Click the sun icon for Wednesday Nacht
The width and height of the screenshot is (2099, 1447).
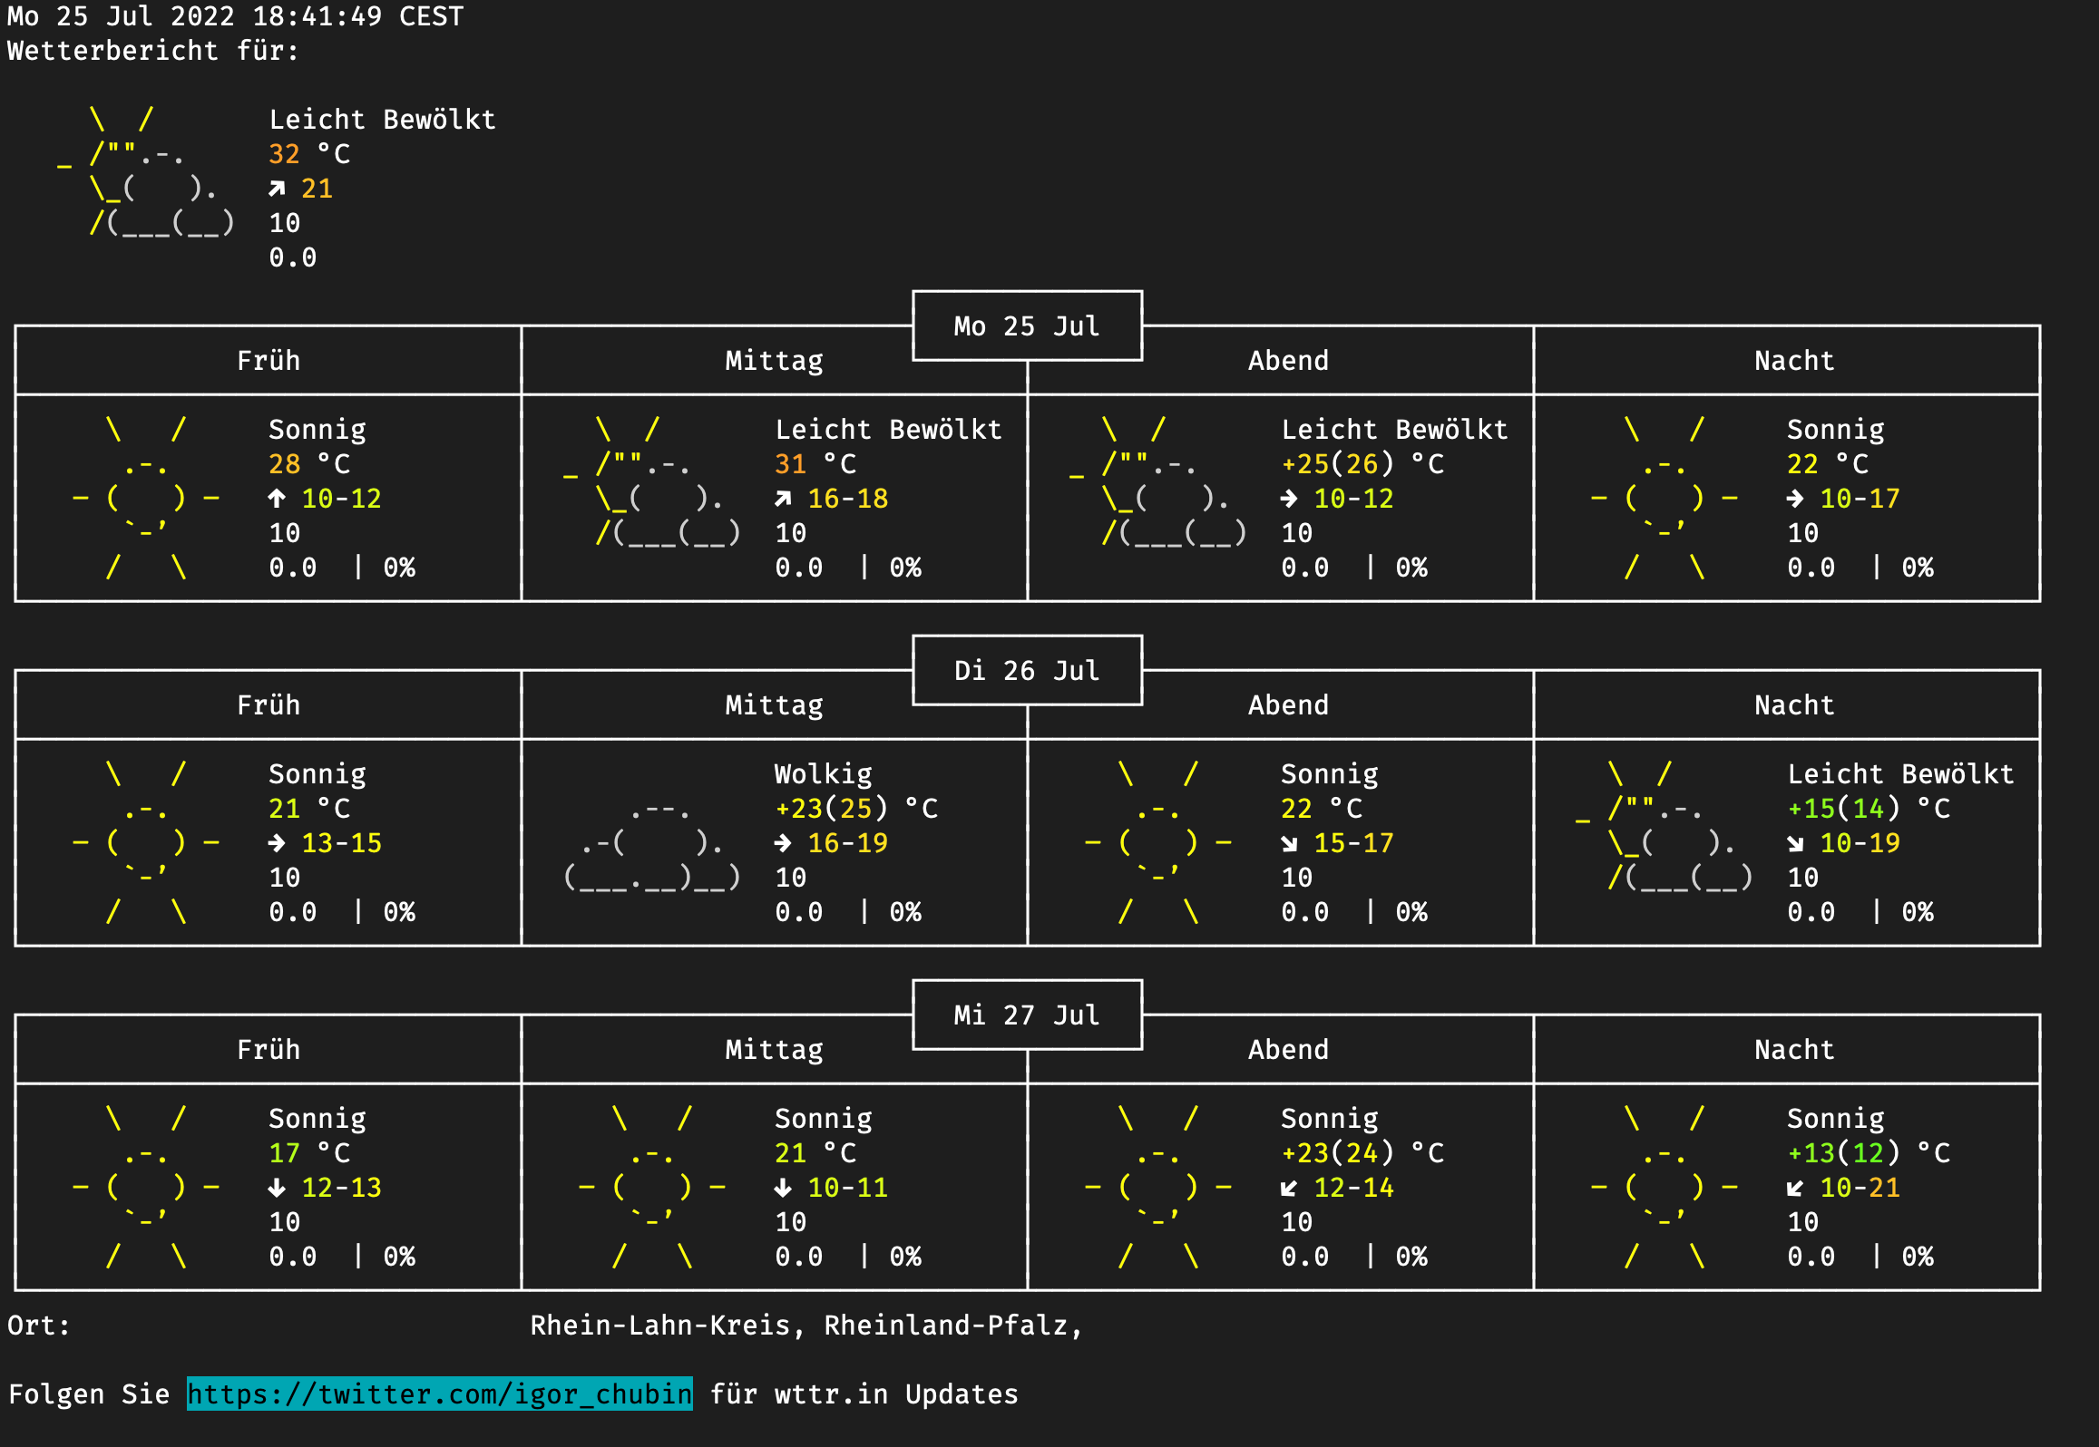1665,1187
